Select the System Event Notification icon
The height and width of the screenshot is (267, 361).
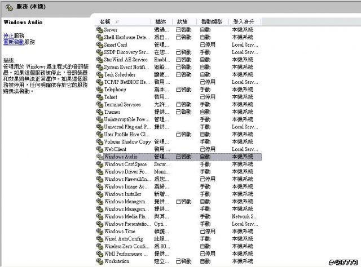99,67
